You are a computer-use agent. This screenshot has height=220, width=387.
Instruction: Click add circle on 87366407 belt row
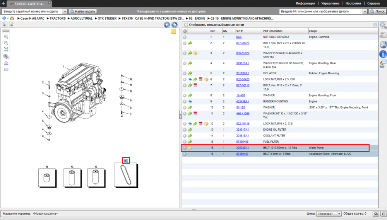185,154
